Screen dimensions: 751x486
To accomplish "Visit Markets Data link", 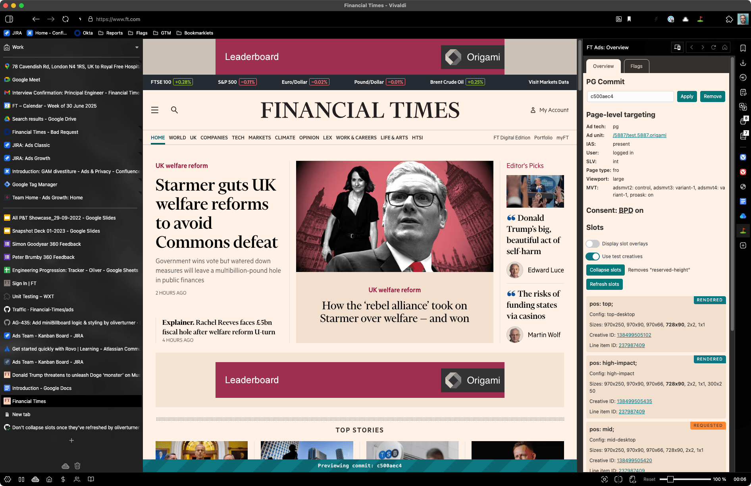I will 549,82.
